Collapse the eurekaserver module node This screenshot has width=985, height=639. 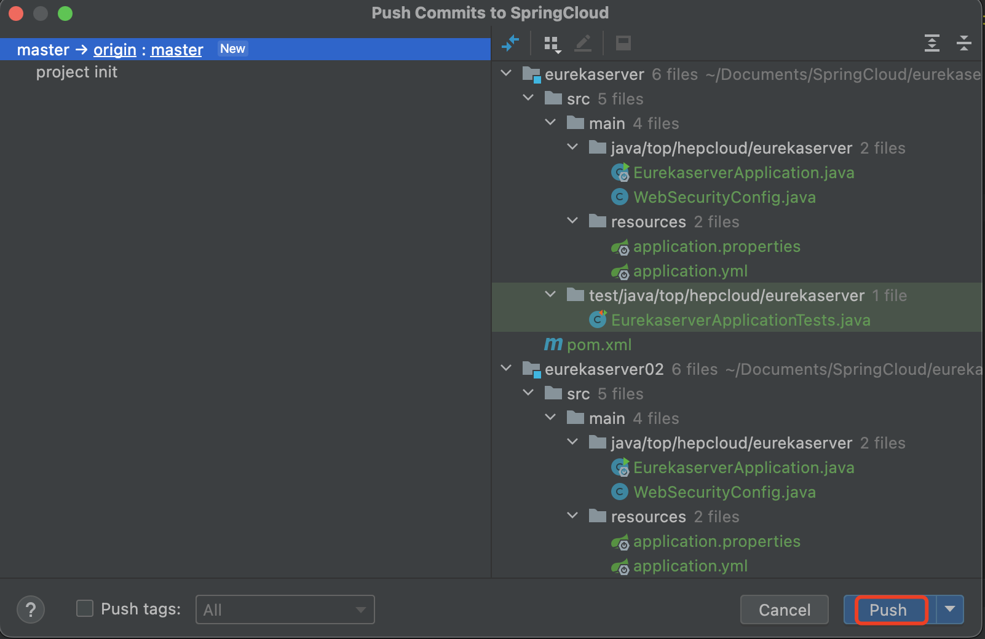click(x=506, y=74)
